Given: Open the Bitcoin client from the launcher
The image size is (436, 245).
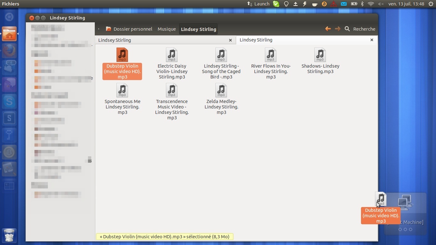Looking at the screenshot, I should (9, 152).
